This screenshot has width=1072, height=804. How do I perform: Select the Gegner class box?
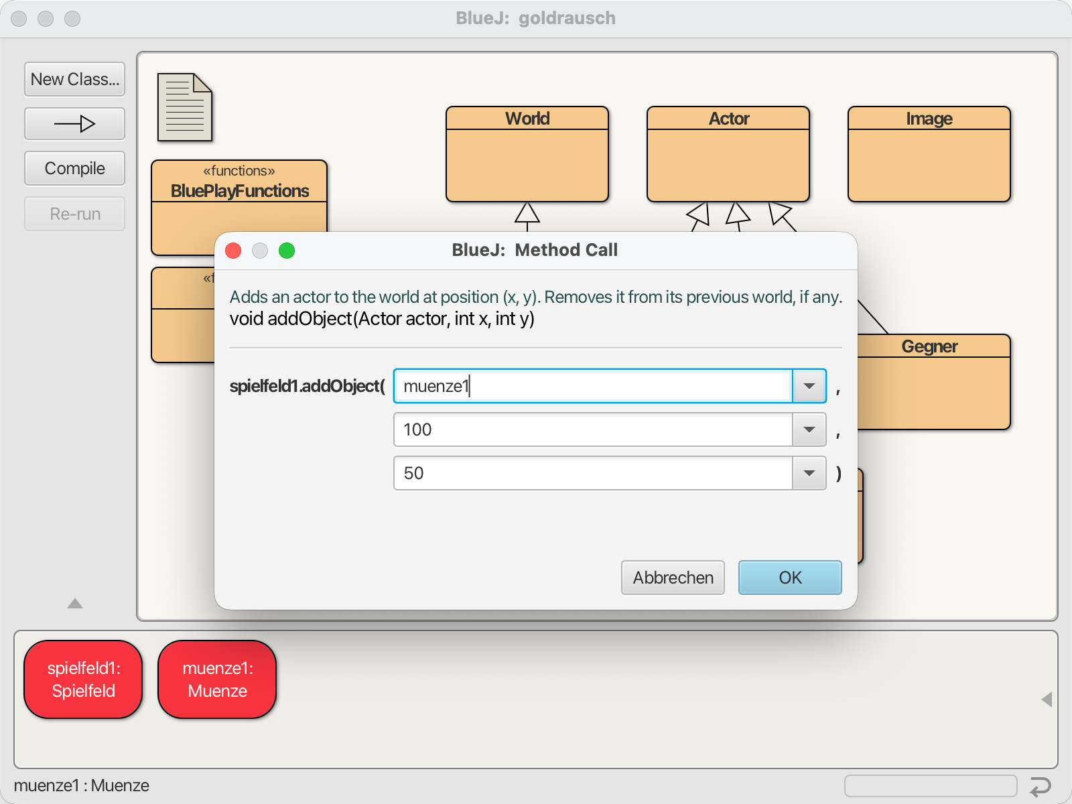pos(934,382)
